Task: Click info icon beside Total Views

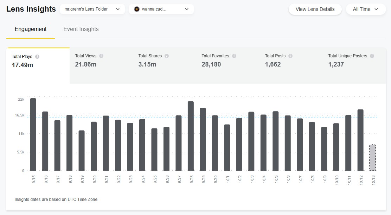Action: point(101,56)
